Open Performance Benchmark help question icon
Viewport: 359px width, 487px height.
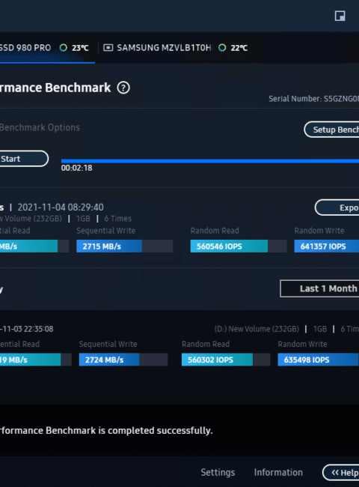[123, 88]
